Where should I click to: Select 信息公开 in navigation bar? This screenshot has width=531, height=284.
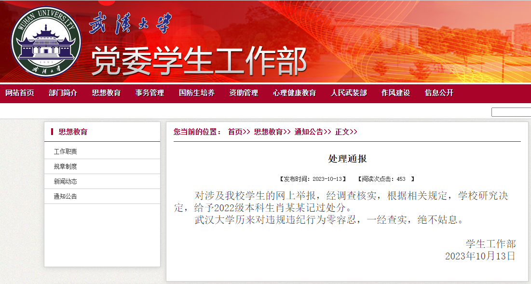pos(439,93)
